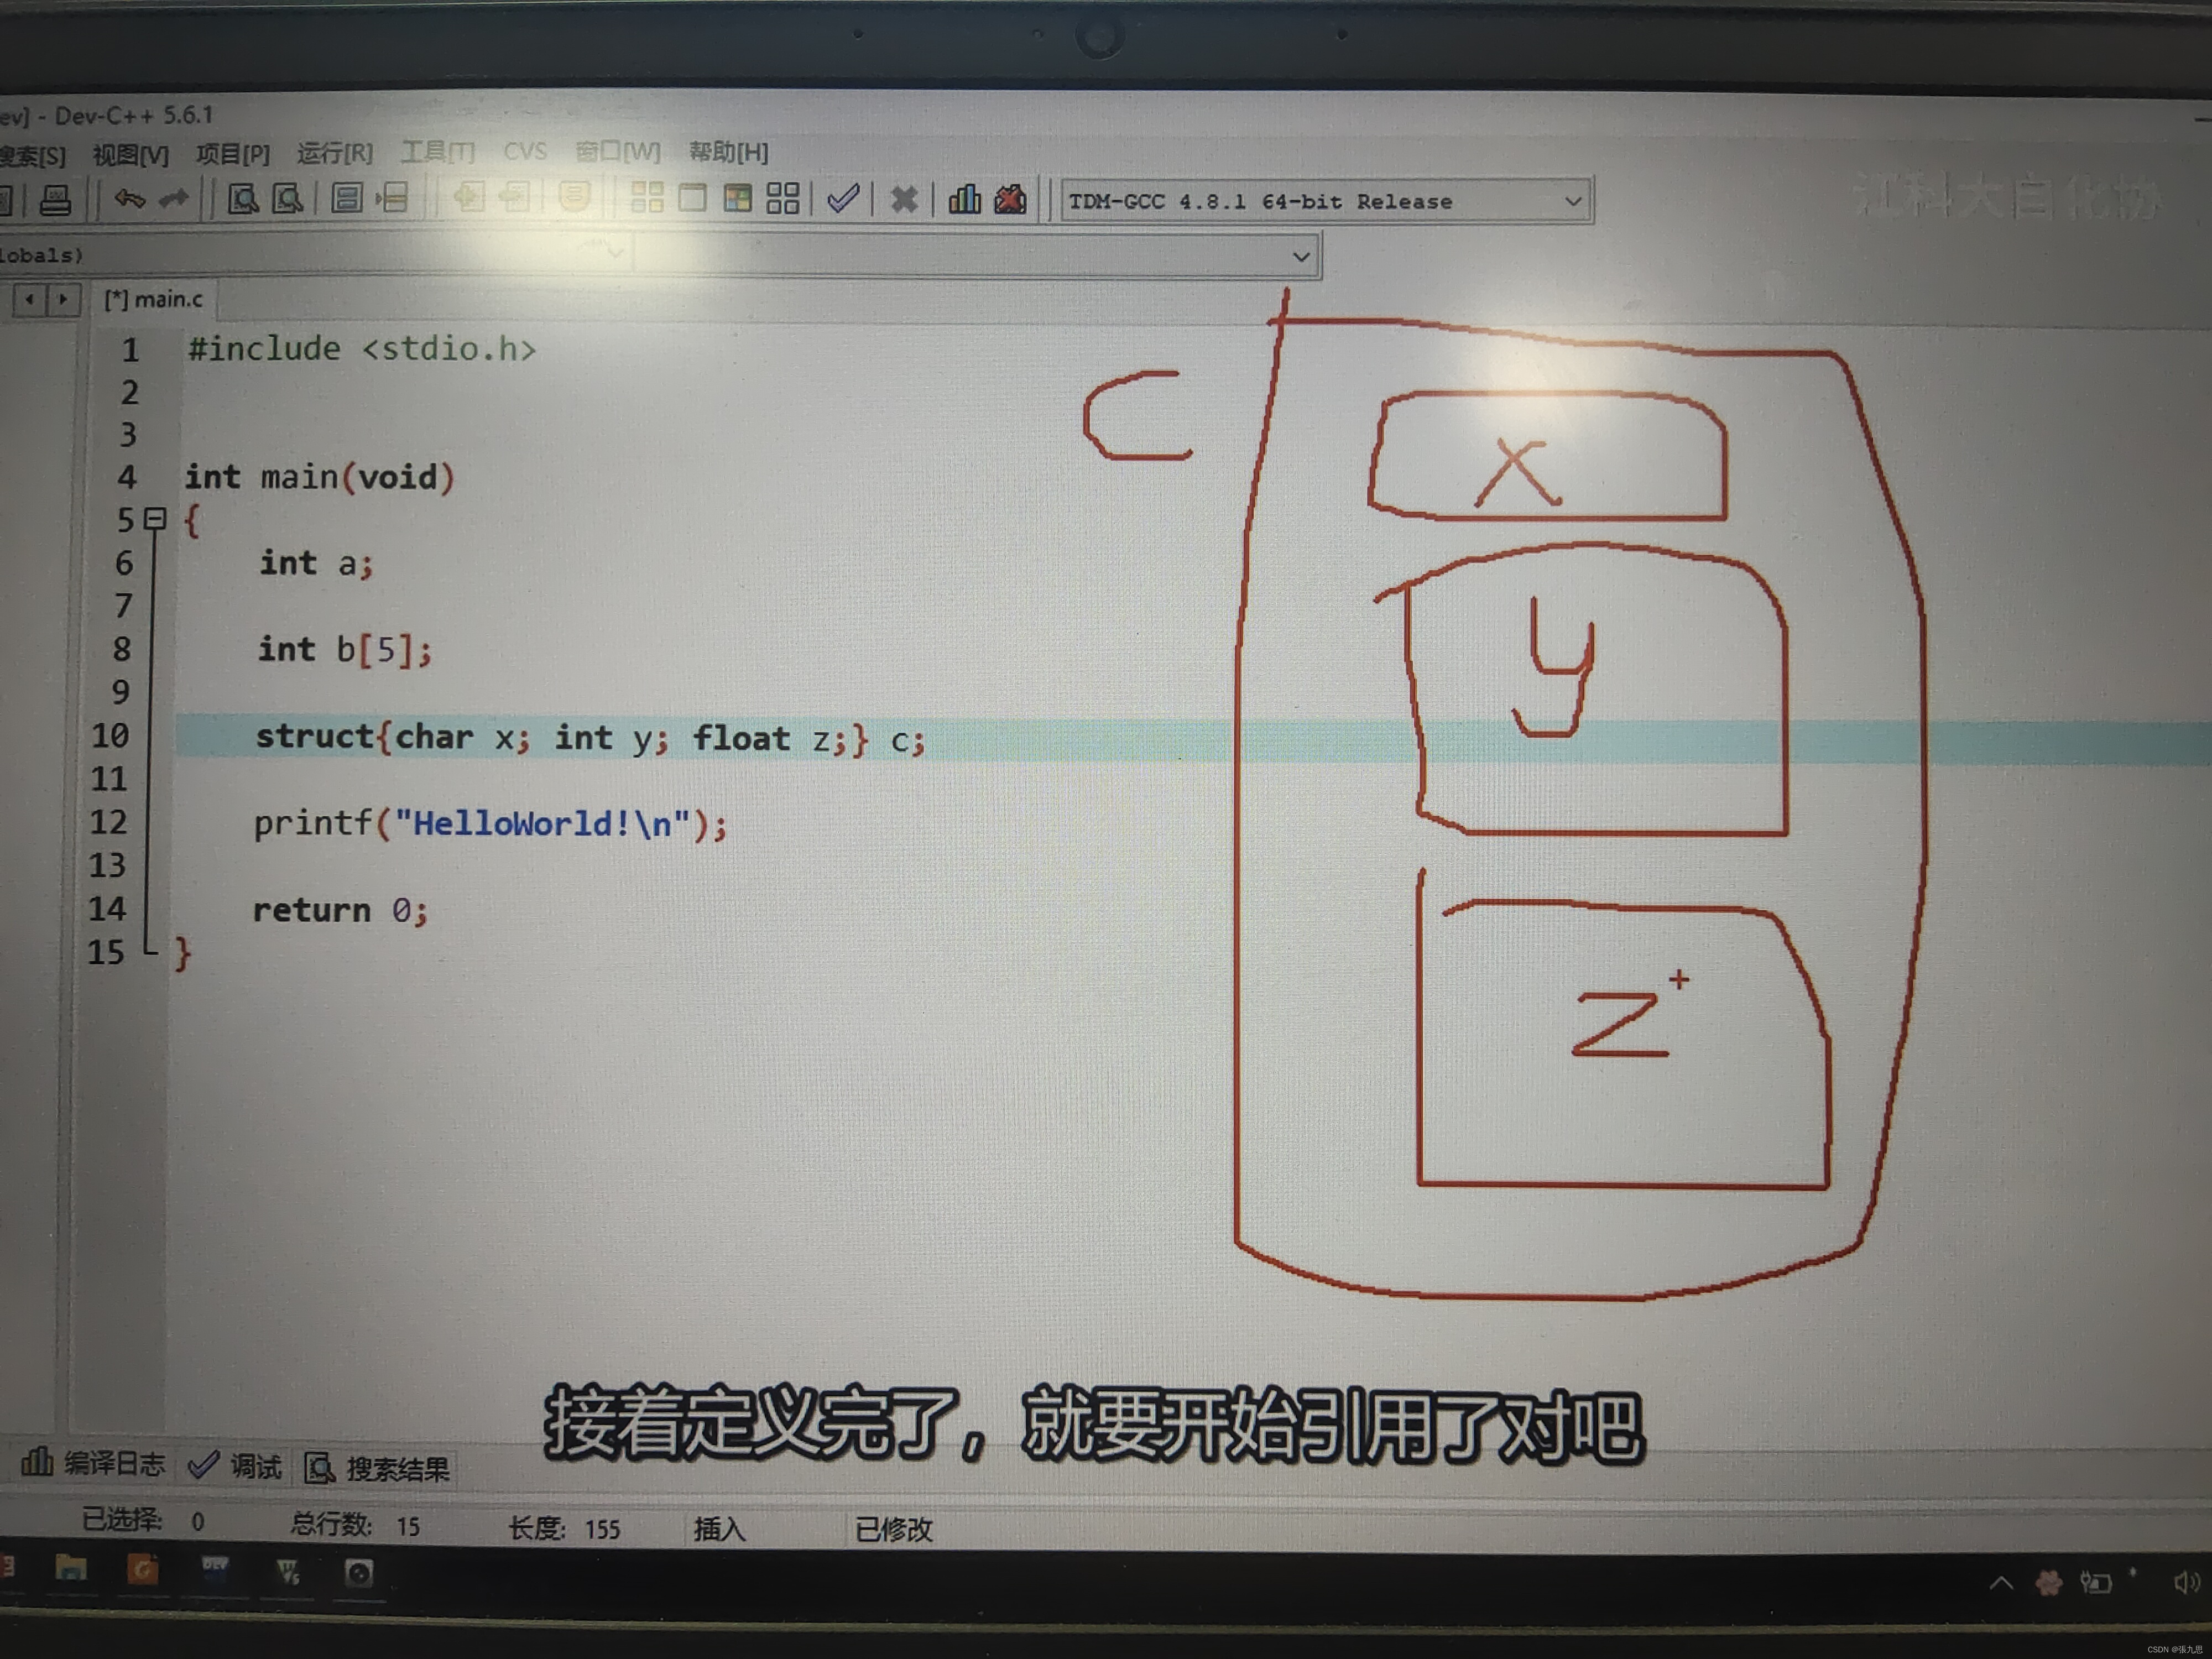This screenshot has width=2212, height=1659.
Task: Expand the class members dropdown arrow
Action: point(1301,257)
